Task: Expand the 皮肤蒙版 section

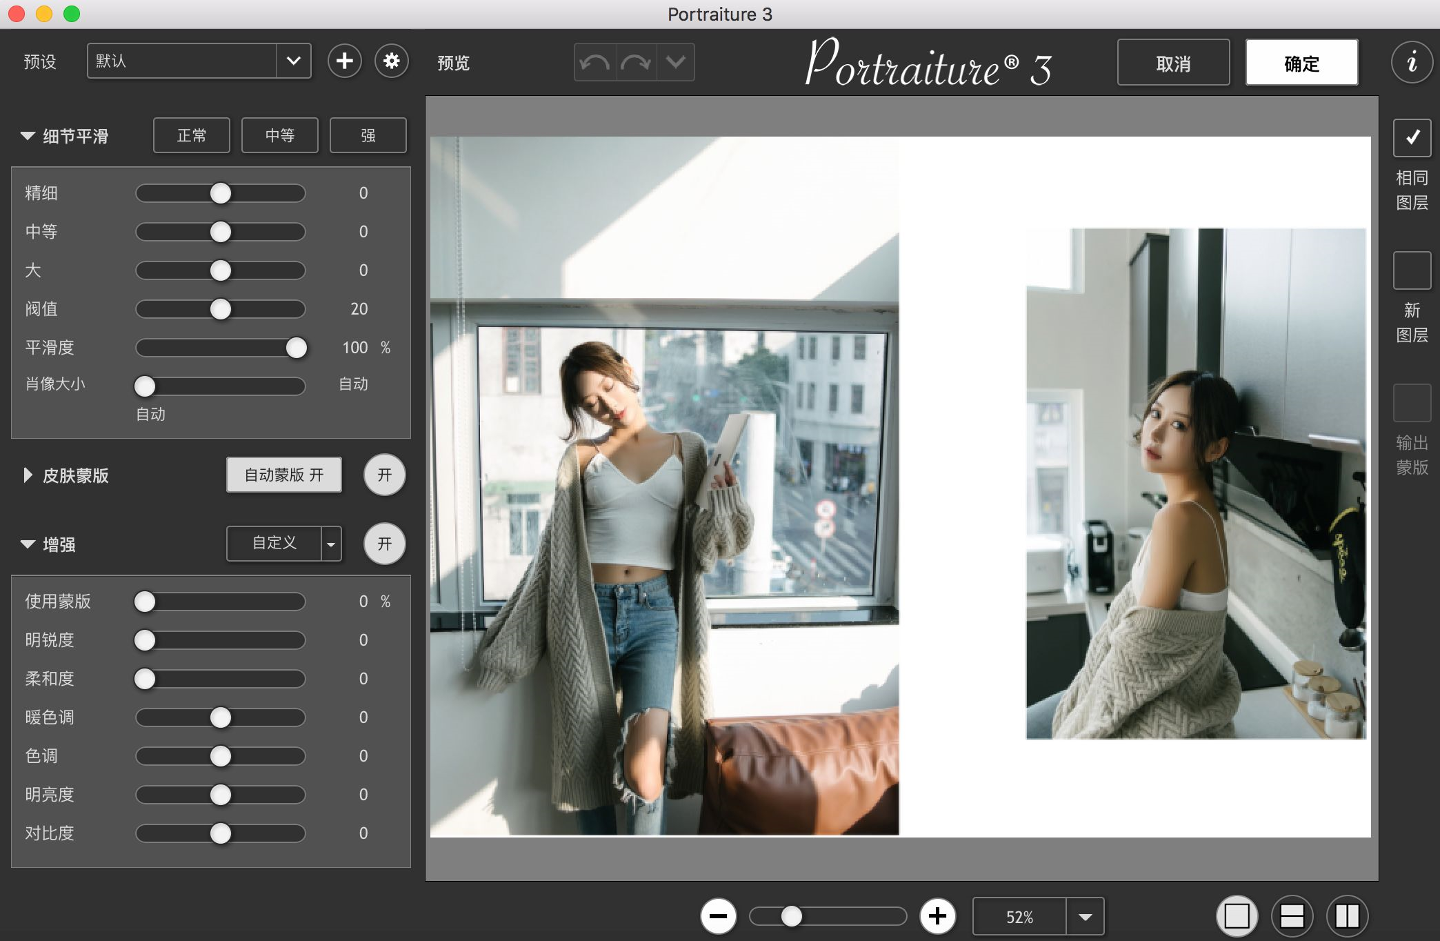Action: click(x=28, y=475)
